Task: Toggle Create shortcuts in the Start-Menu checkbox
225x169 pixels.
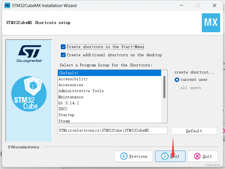Action: tap(63, 47)
